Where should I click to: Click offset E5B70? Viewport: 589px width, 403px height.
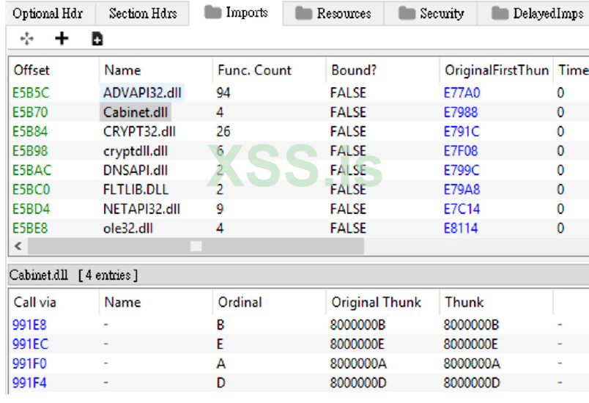(x=30, y=112)
